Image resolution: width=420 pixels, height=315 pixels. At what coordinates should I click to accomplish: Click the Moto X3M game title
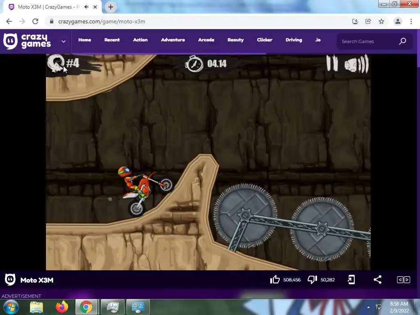click(x=37, y=280)
